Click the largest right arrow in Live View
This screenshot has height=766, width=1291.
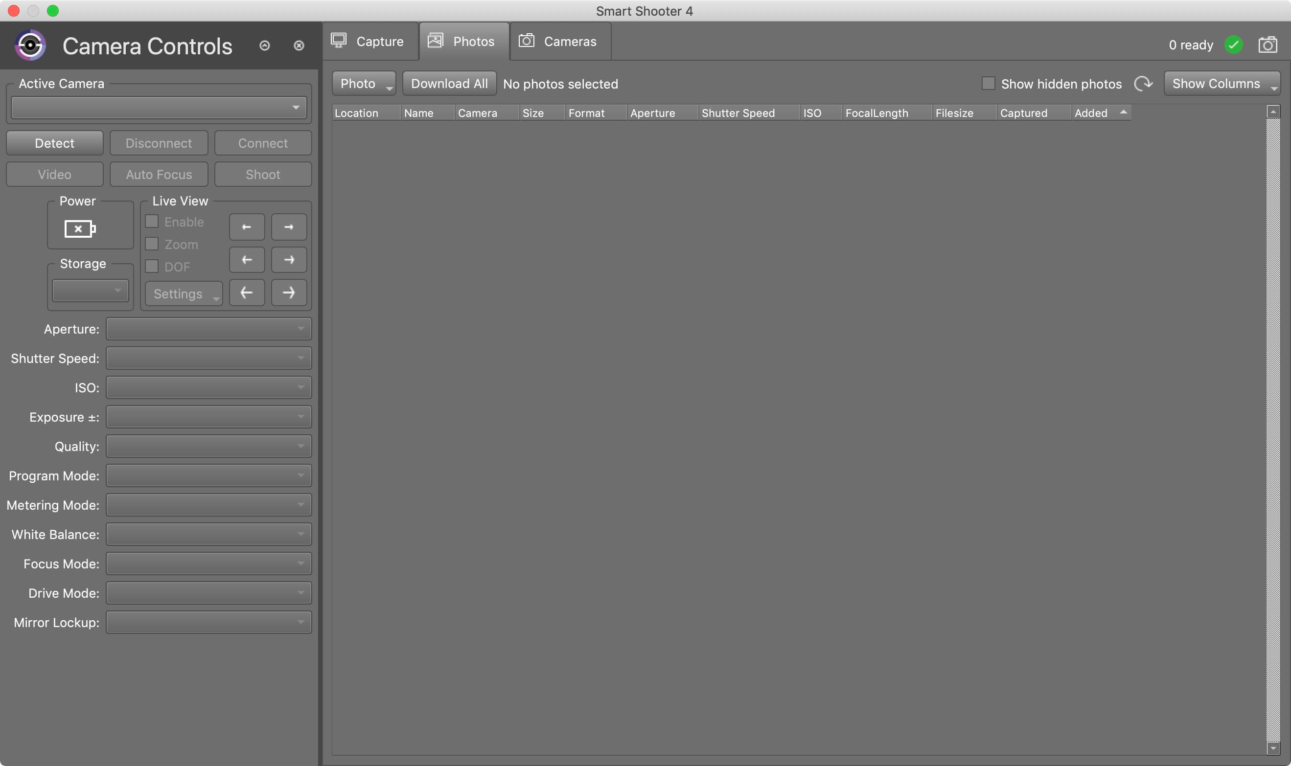[289, 293]
